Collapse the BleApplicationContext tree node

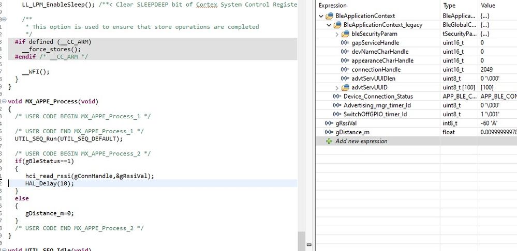[321, 16]
